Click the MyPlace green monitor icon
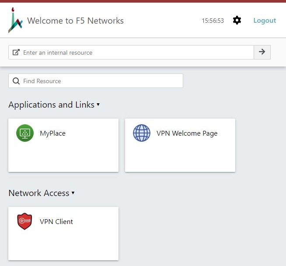Viewport: 286px width, 266px height. (x=25, y=133)
